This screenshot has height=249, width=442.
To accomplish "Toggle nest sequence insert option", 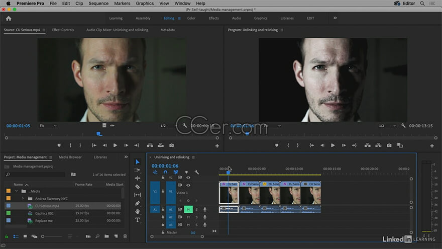I will tap(155, 172).
